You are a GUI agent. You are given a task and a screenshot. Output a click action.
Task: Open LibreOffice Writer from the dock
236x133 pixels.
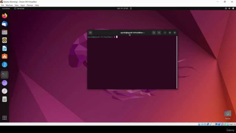click(x=4, y=48)
